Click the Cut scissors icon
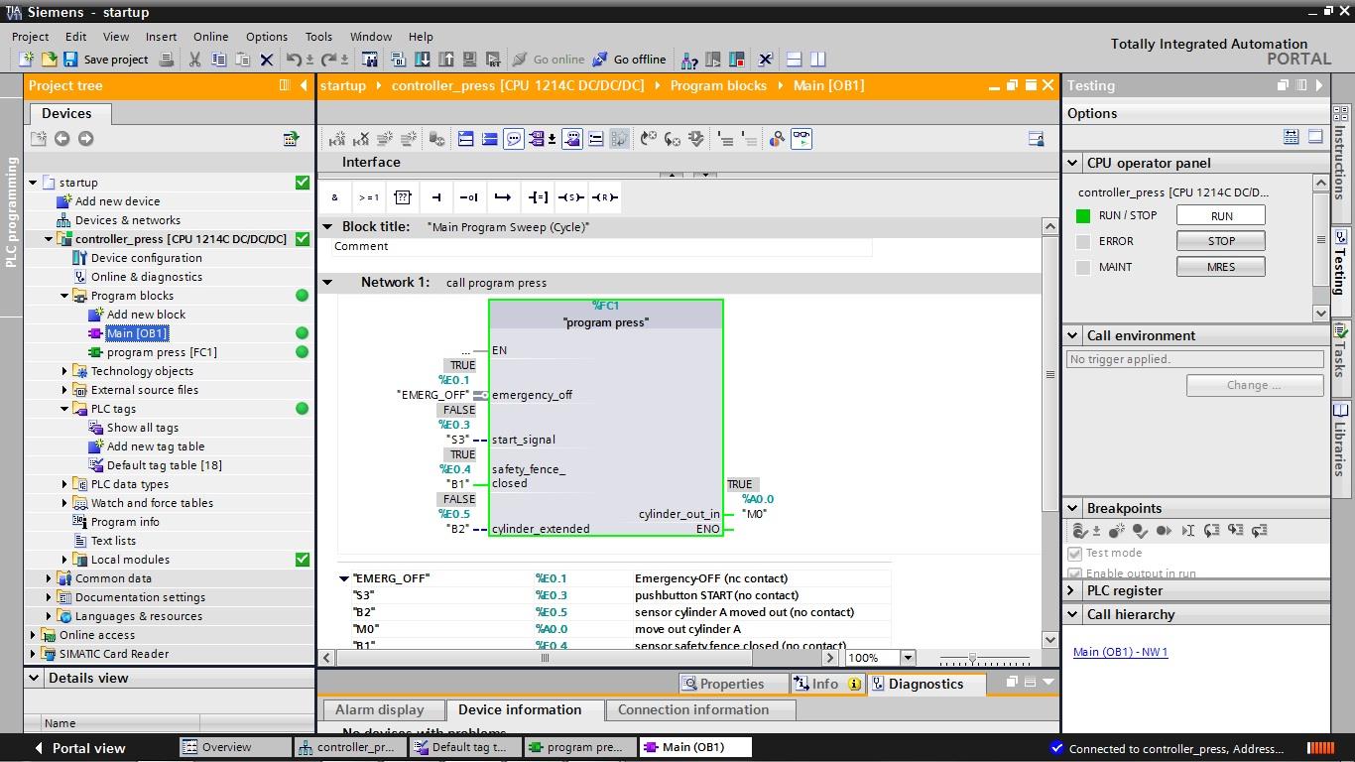The width and height of the screenshot is (1355, 762). click(194, 60)
